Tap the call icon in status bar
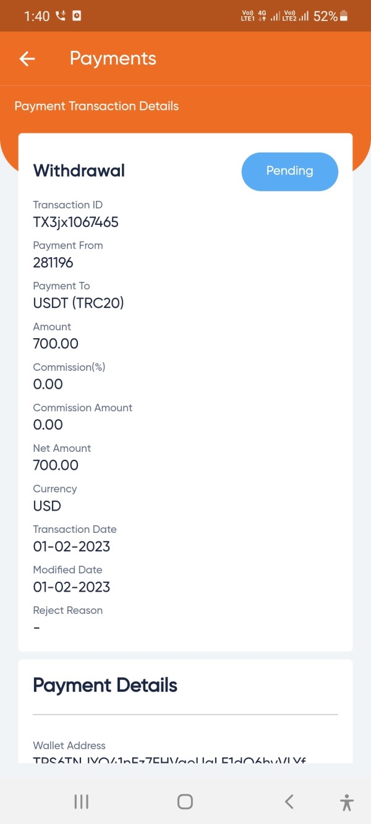 61,16
